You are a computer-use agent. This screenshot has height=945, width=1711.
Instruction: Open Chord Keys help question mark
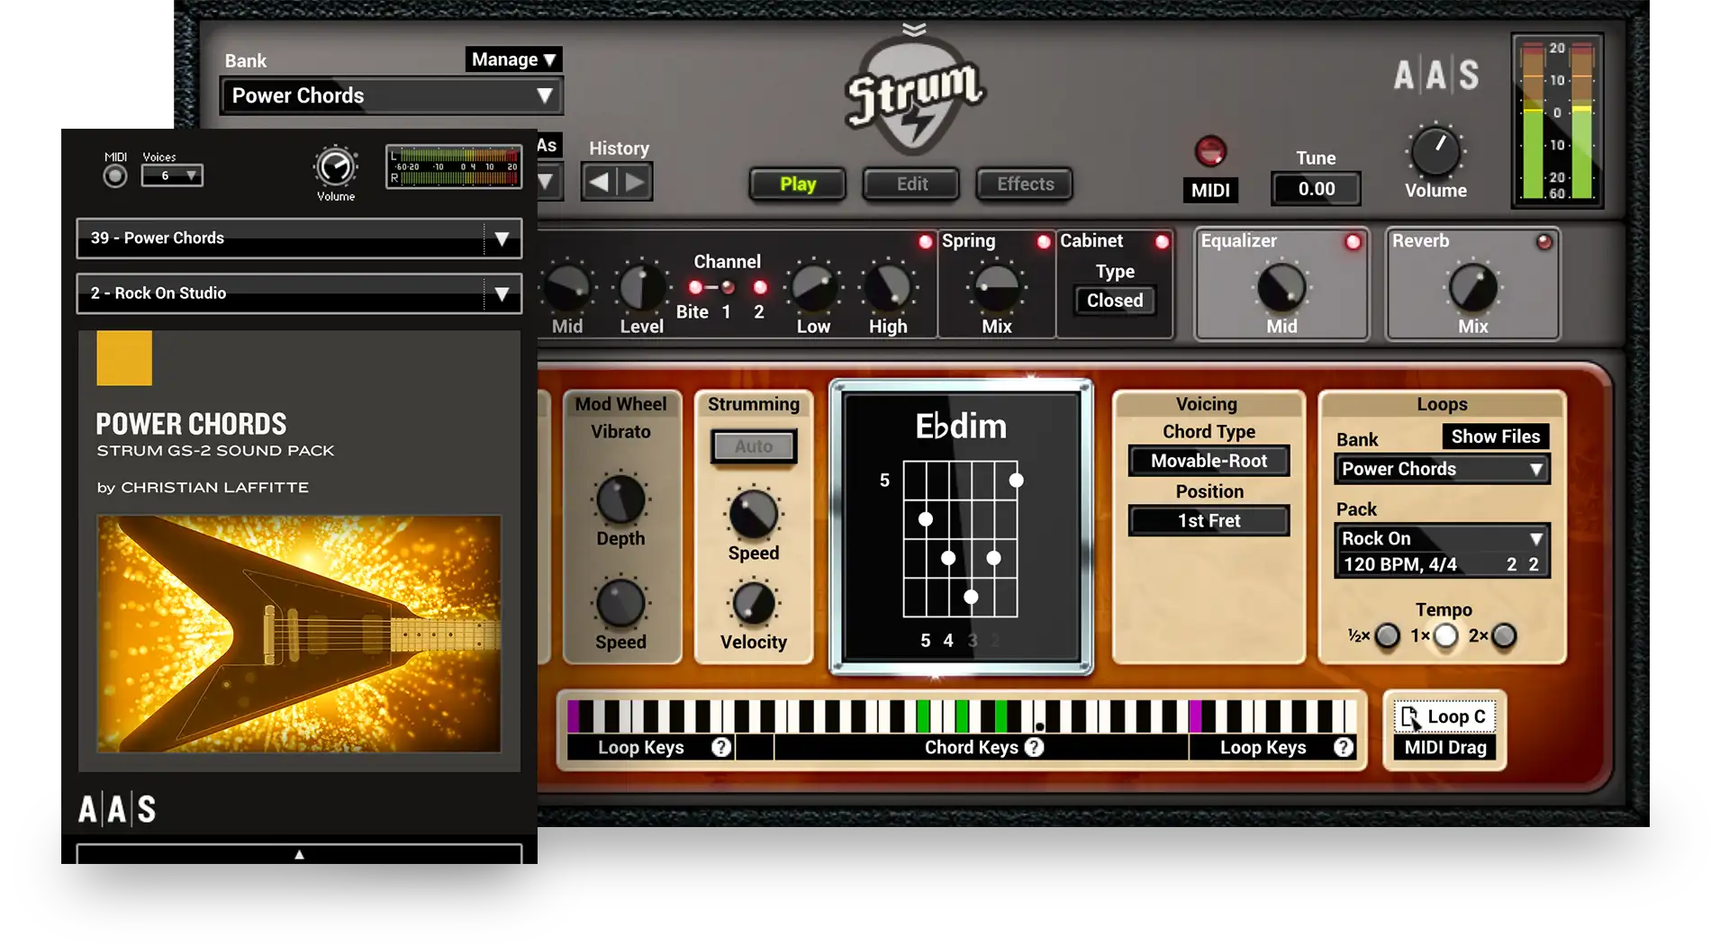pyautogui.click(x=1035, y=747)
